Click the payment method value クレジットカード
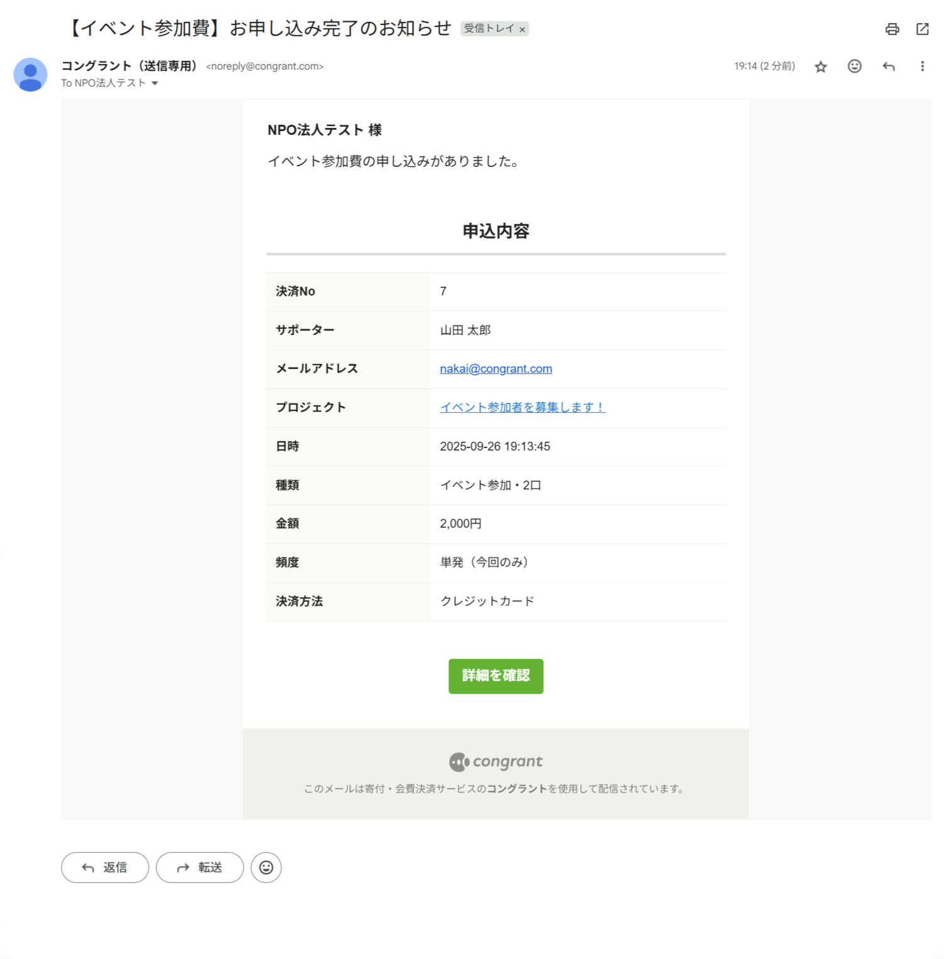The height and width of the screenshot is (959, 944). coord(487,601)
